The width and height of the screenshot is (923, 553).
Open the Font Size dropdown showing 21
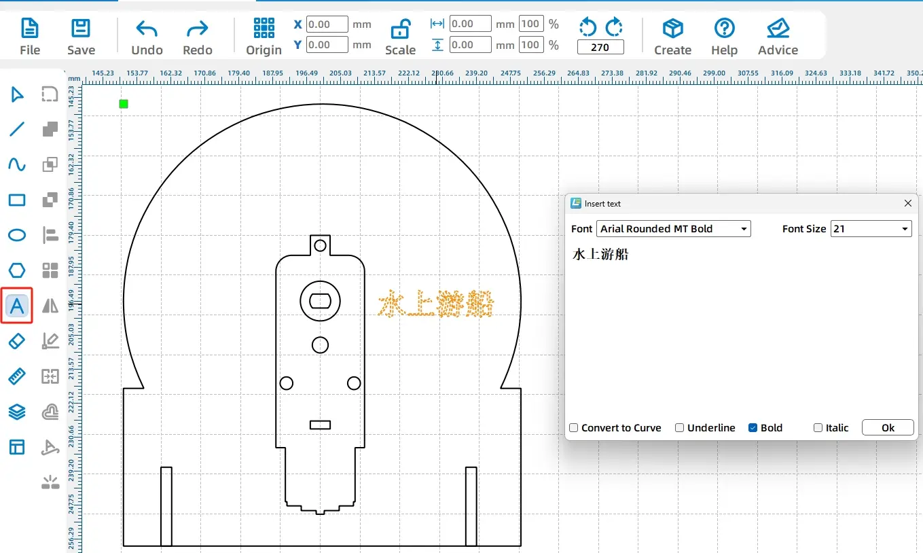(x=871, y=229)
